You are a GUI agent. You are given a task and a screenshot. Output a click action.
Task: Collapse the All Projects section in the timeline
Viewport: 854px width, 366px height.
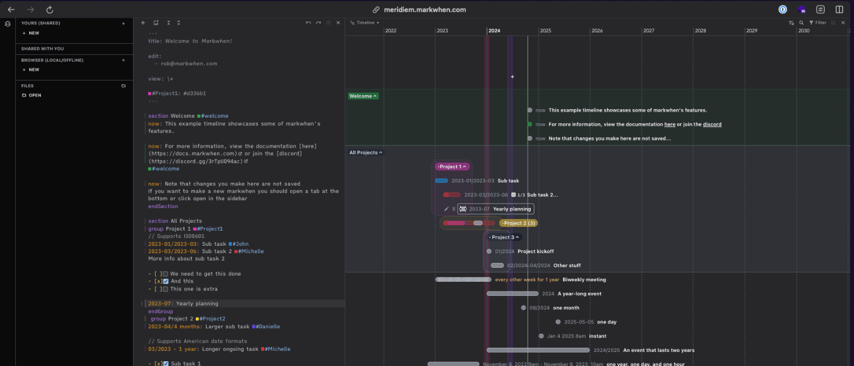(365, 152)
